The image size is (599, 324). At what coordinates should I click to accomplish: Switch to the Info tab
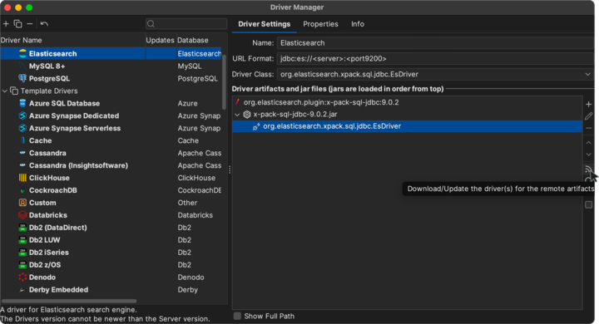[358, 24]
